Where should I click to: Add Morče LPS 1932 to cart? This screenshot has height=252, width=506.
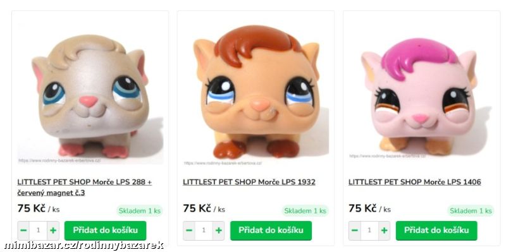click(x=271, y=231)
